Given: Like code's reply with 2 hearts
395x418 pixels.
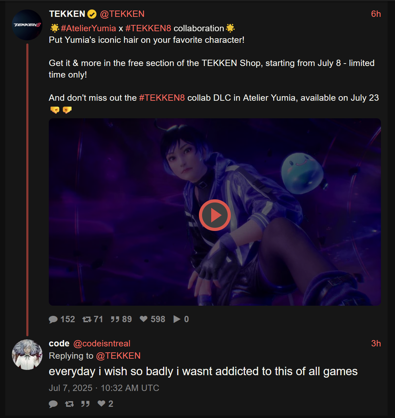Looking at the screenshot, I should pyautogui.click(x=101, y=404).
